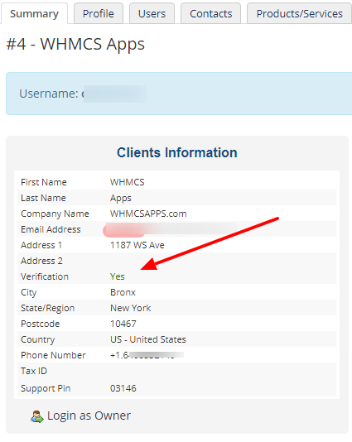Select address value 1187 WS Ave
Image resolution: width=352 pixels, height=442 pixels.
137,245
